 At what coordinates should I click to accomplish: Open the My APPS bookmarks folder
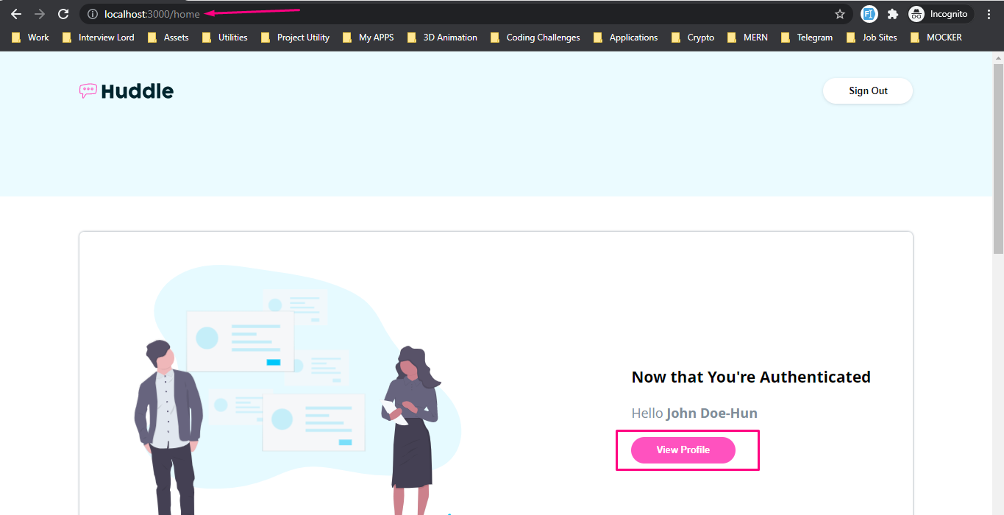(x=369, y=38)
